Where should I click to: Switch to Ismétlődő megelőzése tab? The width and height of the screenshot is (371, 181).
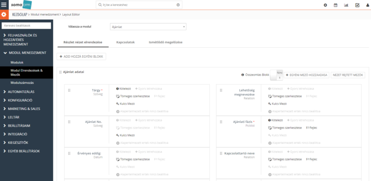(165, 42)
